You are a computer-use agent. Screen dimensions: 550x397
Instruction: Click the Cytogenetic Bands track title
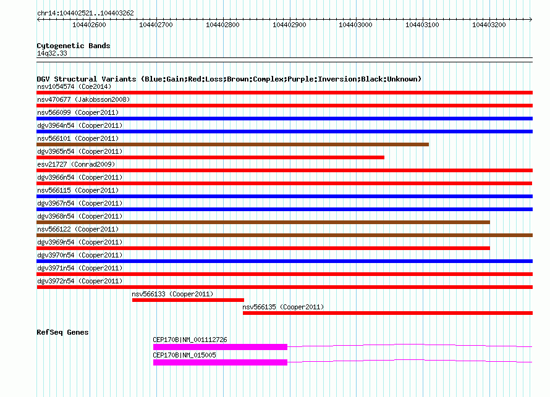(x=74, y=46)
